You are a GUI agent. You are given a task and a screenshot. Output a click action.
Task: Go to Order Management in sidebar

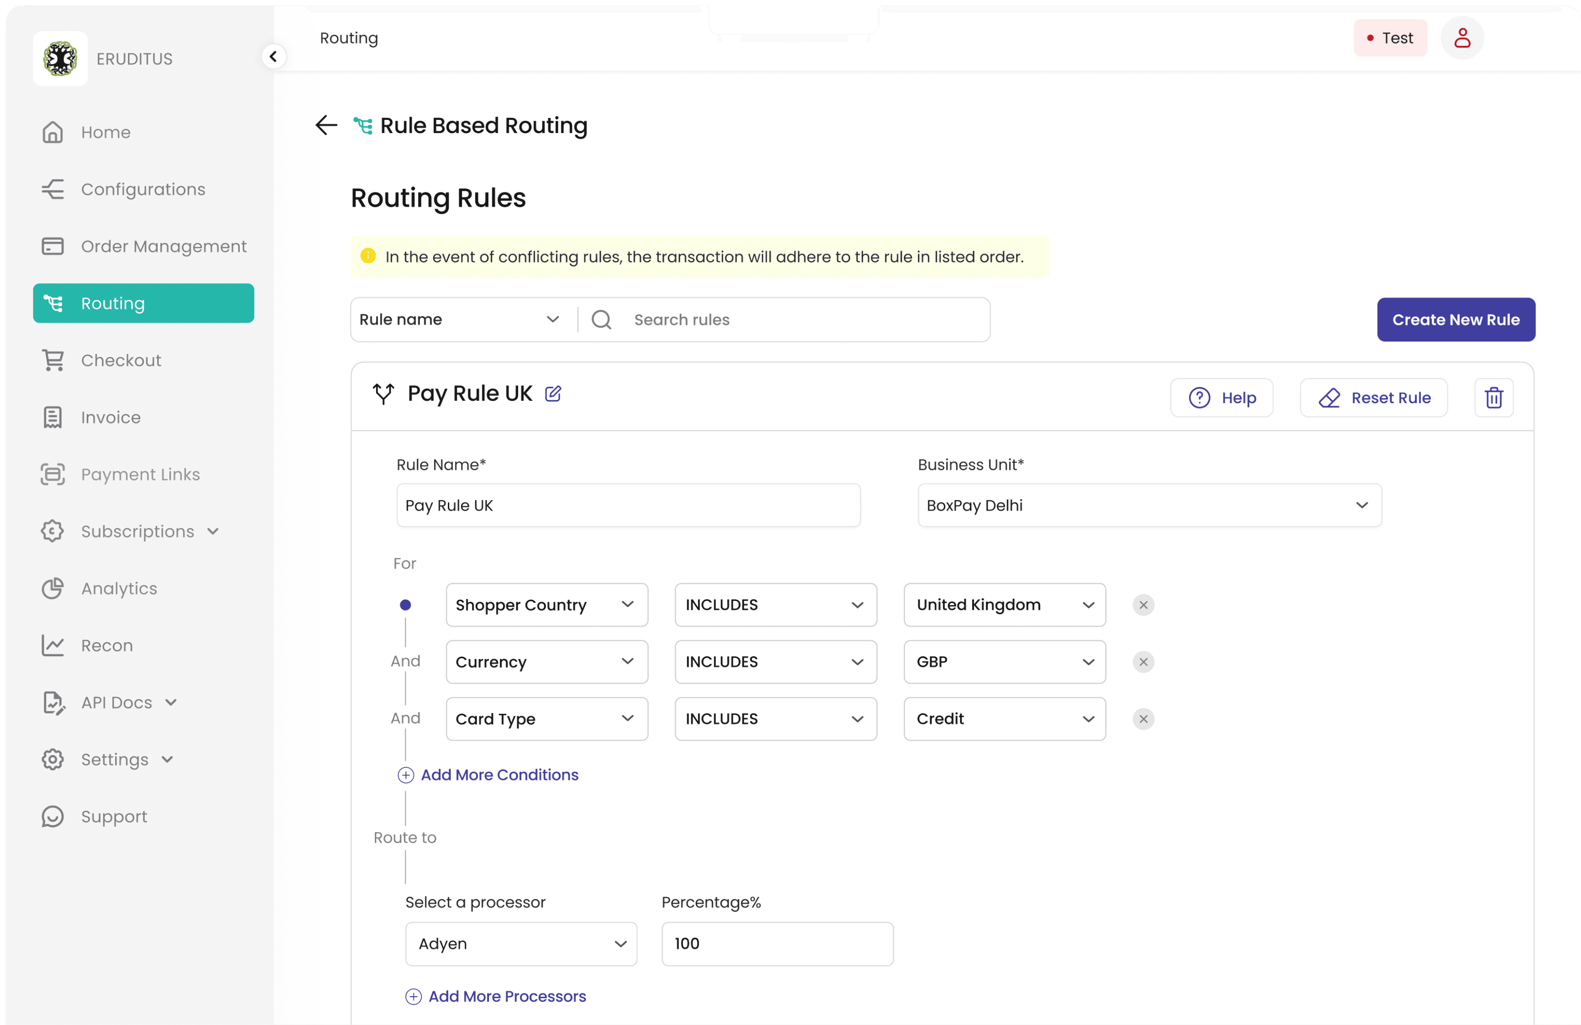coord(163,246)
